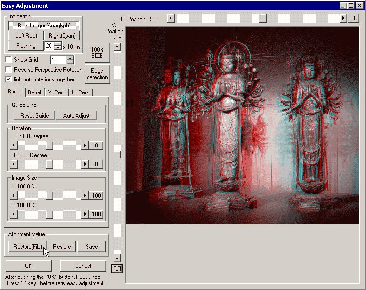Reset R rotation with its 0 button
The image size is (366, 290).
[x=96, y=164]
